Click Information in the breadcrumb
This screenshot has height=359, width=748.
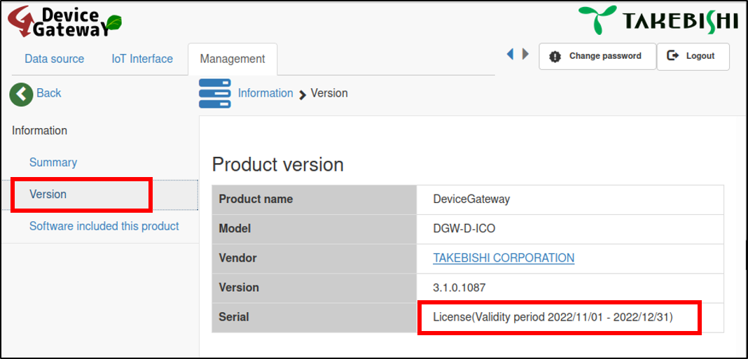click(265, 93)
